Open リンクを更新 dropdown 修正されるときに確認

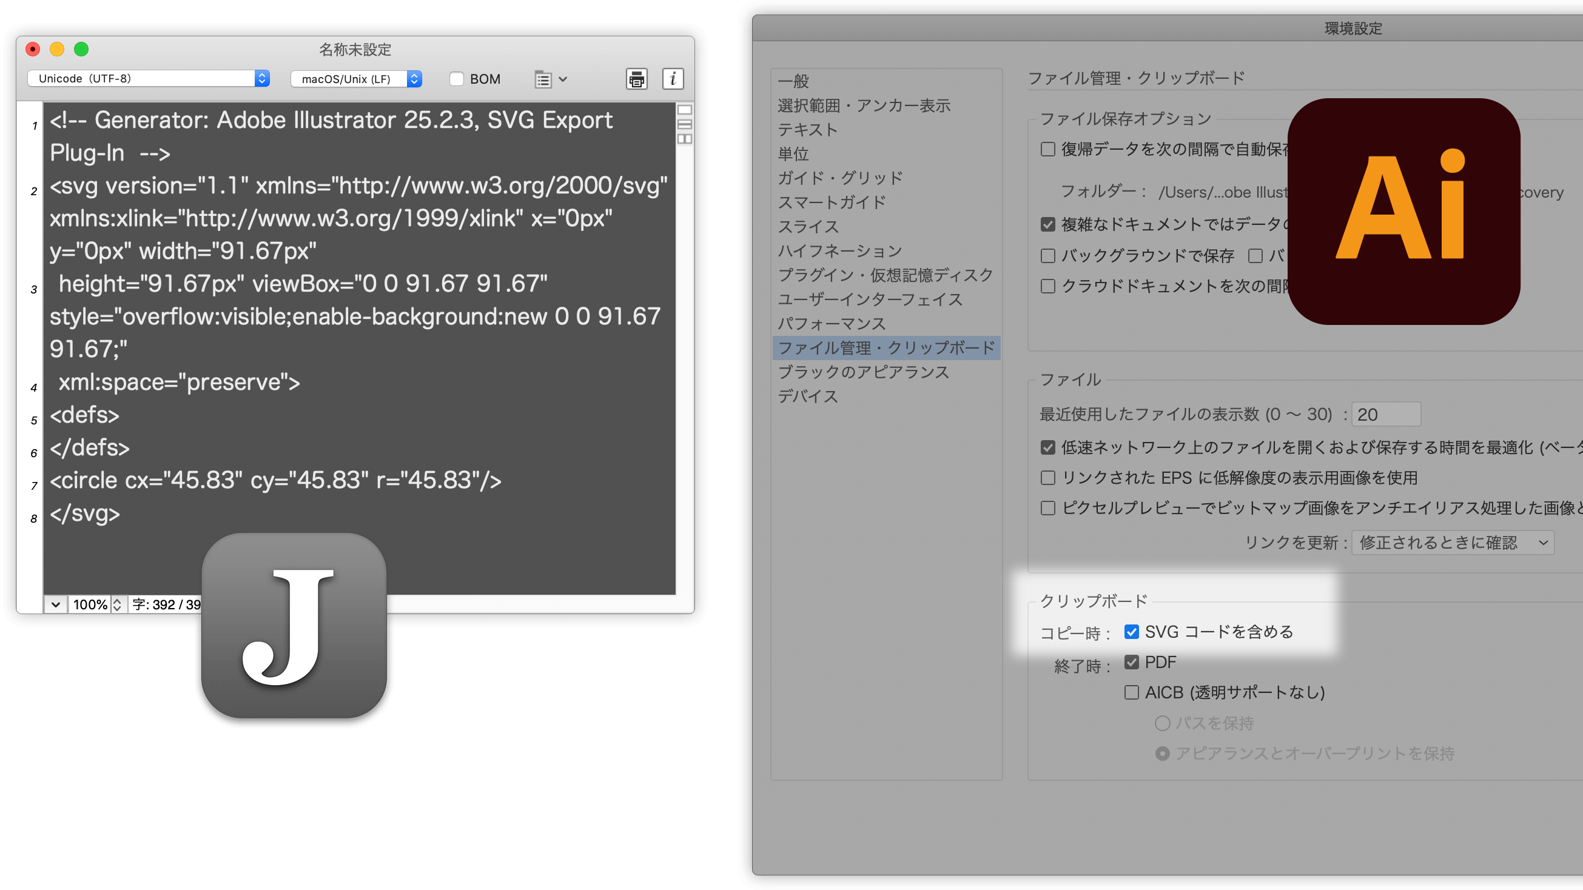[x=1453, y=543]
